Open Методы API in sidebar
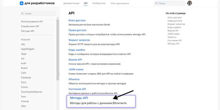The image size is (220, 110). click(28, 31)
